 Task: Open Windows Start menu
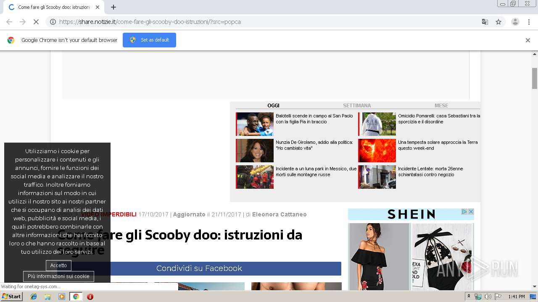pyautogui.click(x=12, y=297)
